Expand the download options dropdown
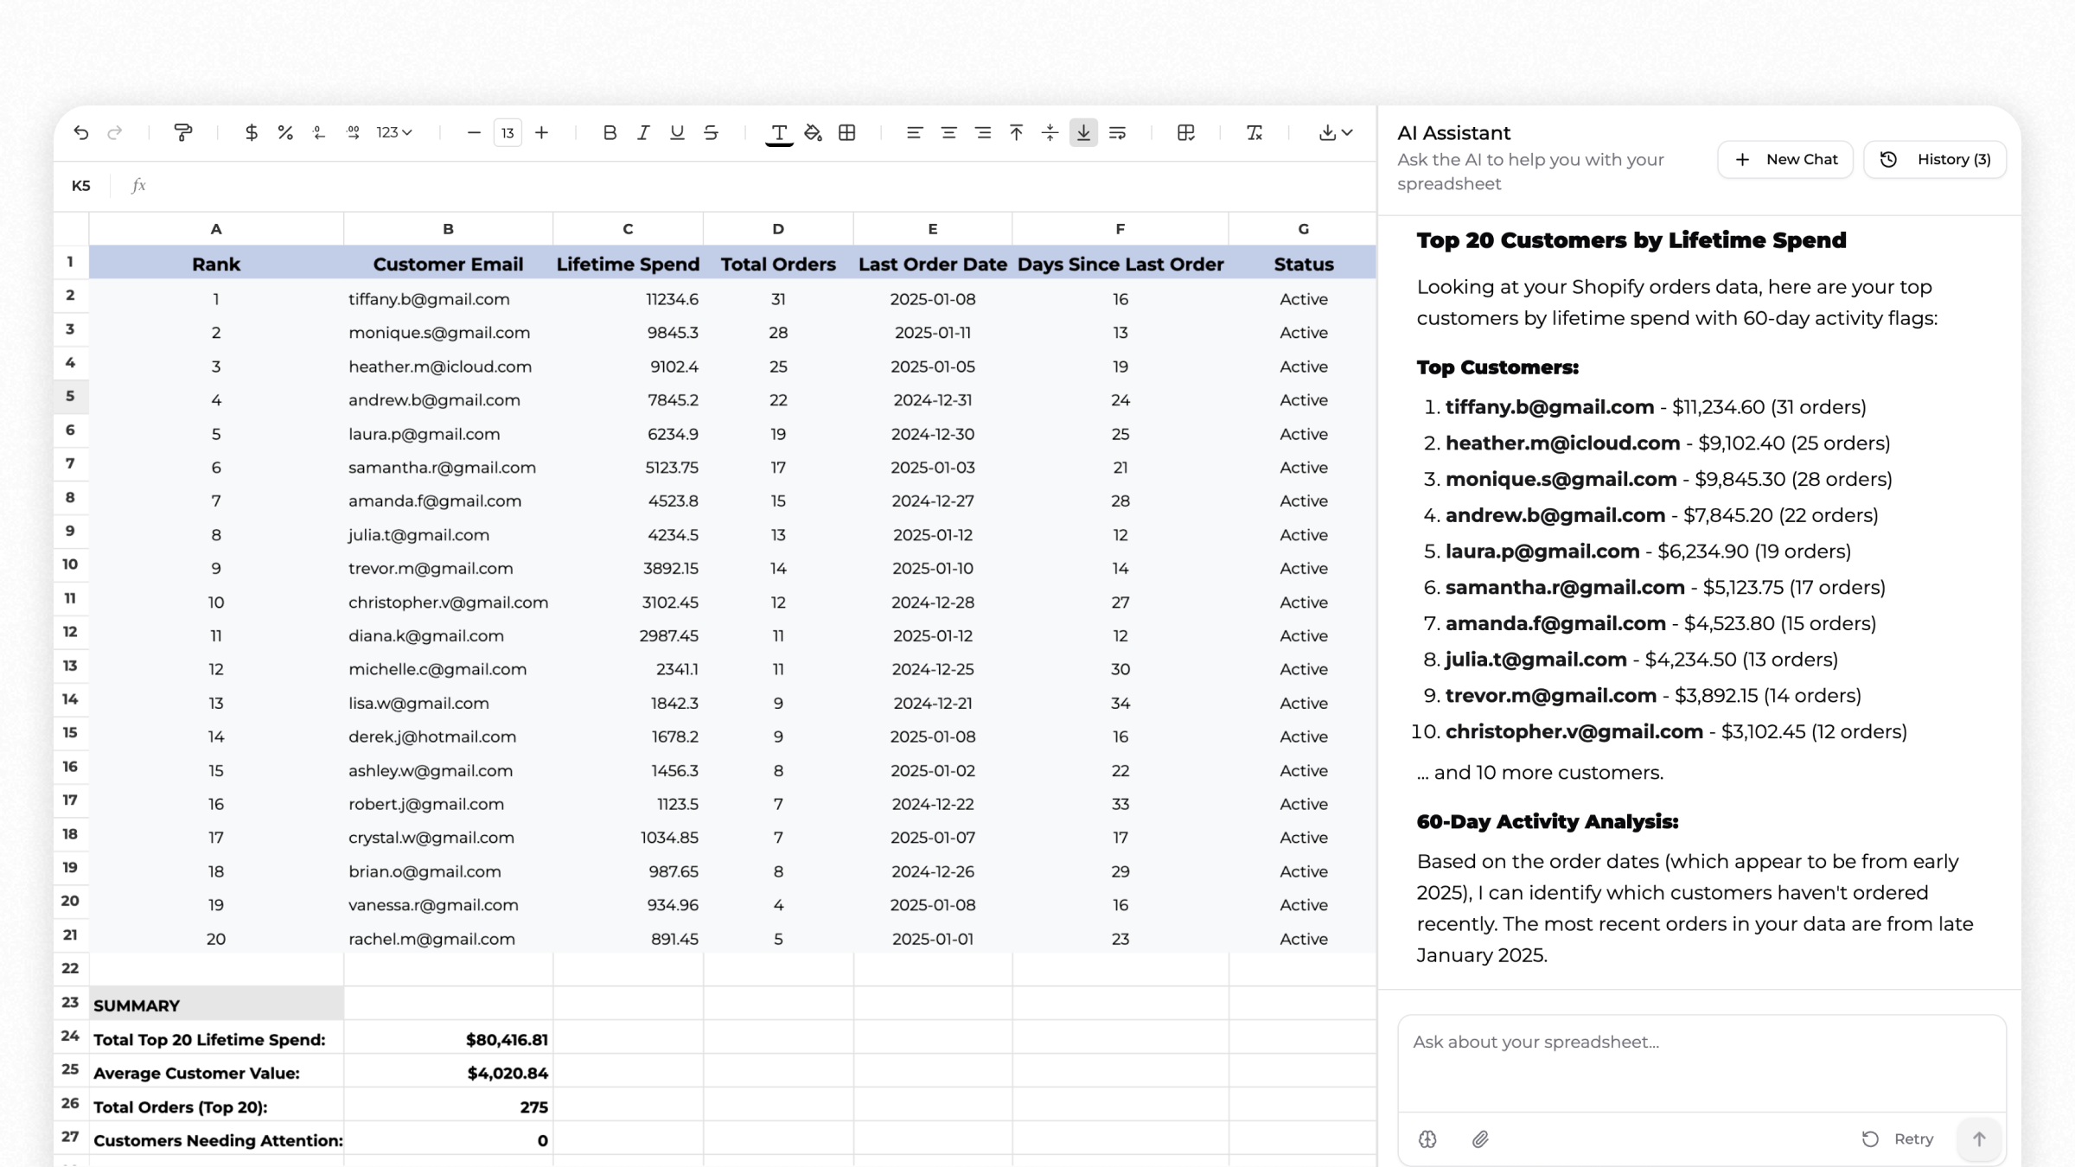2075x1167 pixels. pos(1346,132)
